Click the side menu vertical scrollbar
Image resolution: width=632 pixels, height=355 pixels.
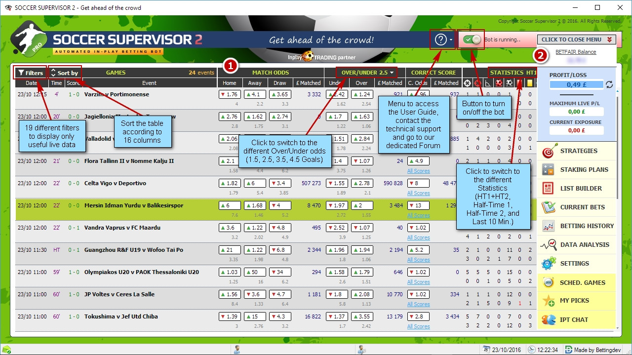(x=617, y=148)
